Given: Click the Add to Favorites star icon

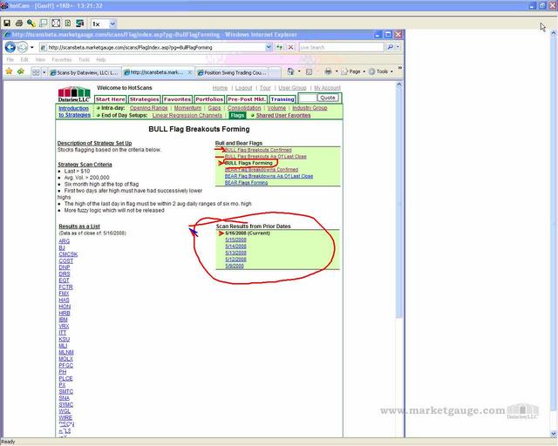Looking at the screenshot, I should tap(21, 71).
